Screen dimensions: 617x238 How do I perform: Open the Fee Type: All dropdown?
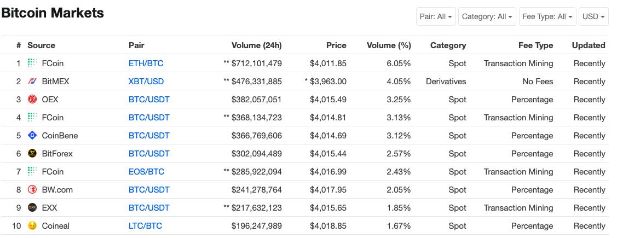547,16
